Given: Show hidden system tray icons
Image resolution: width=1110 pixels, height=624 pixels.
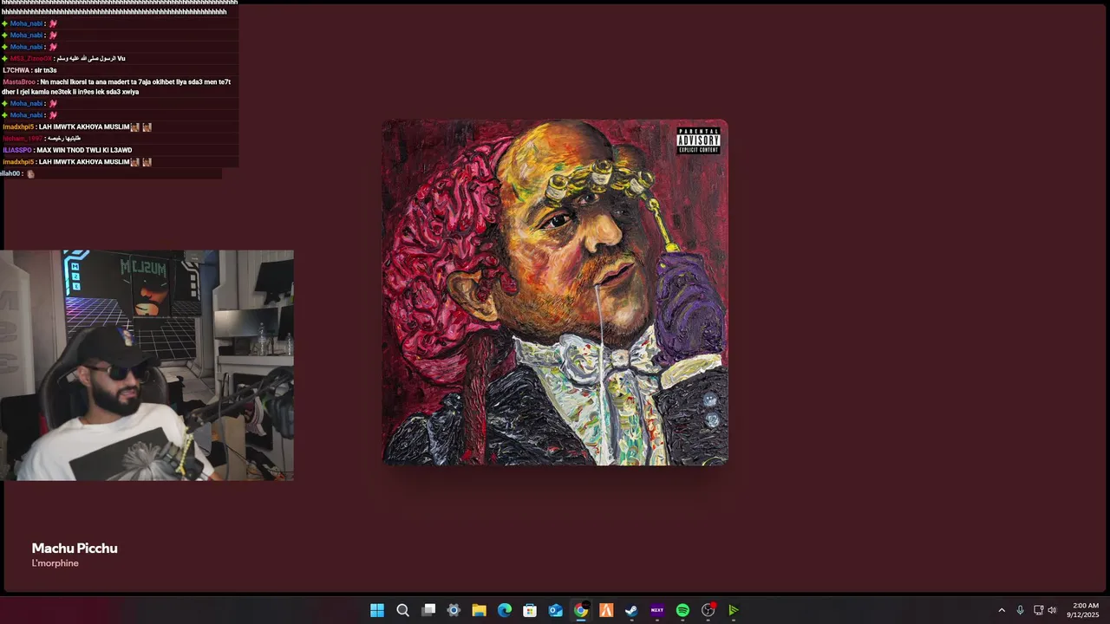Looking at the screenshot, I should point(1002,610).
